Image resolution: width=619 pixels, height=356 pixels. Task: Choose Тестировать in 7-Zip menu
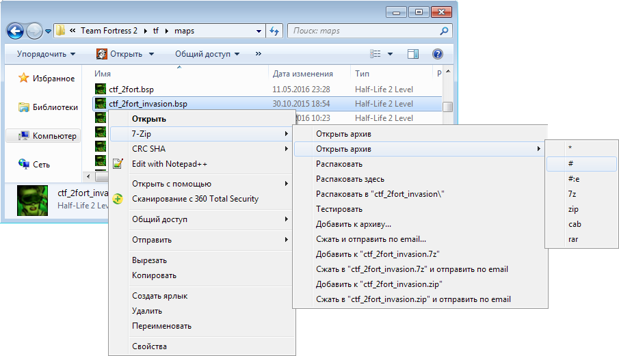click(x=420, y=209)
